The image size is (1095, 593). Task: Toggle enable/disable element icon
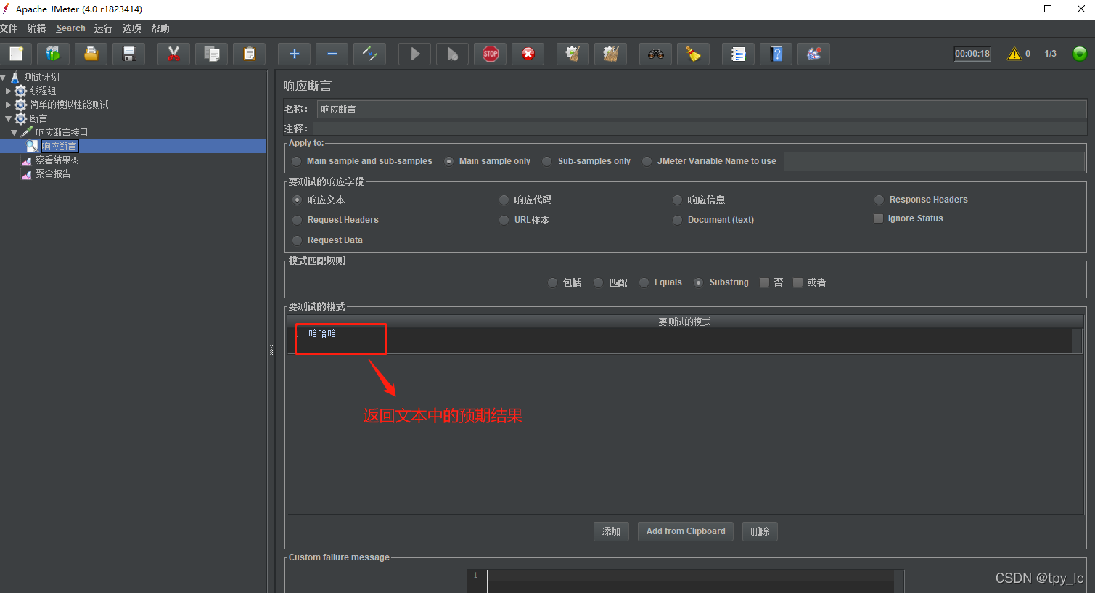point(369,54)
